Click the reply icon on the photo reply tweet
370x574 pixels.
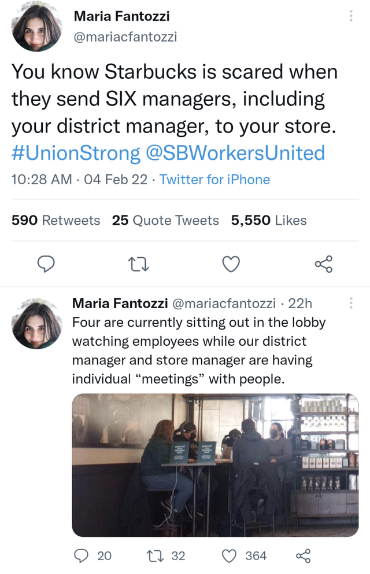(81, 555)
